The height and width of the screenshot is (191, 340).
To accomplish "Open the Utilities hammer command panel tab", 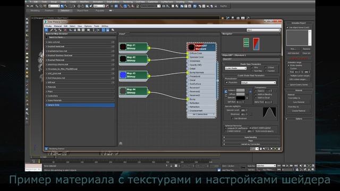I will (x=248, y=19).
